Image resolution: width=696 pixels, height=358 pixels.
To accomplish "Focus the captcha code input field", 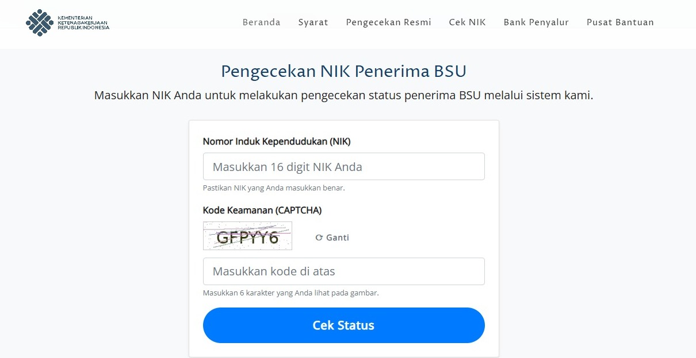I will (x=344, y=271).
